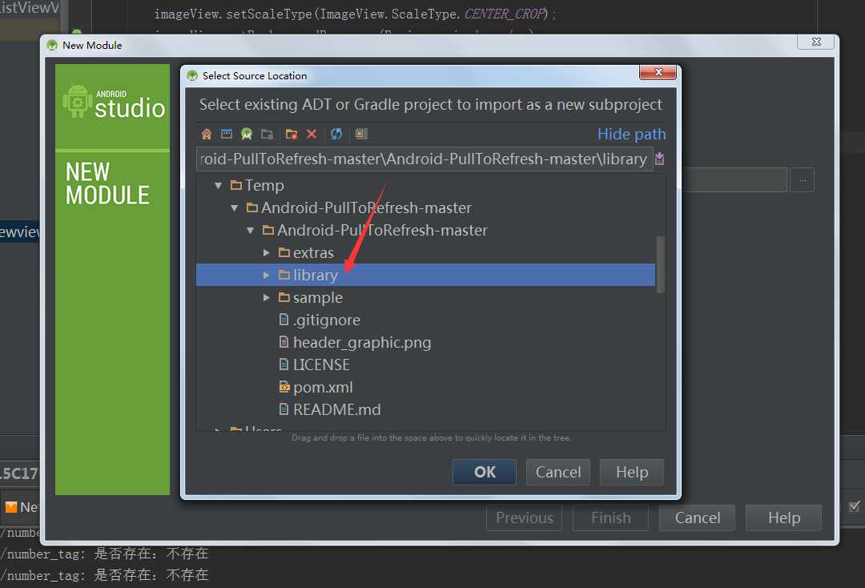Toggle show hidden files icon
Viewport: 865px width, 588px height.
pyautogui.click(x=361, y=134)
